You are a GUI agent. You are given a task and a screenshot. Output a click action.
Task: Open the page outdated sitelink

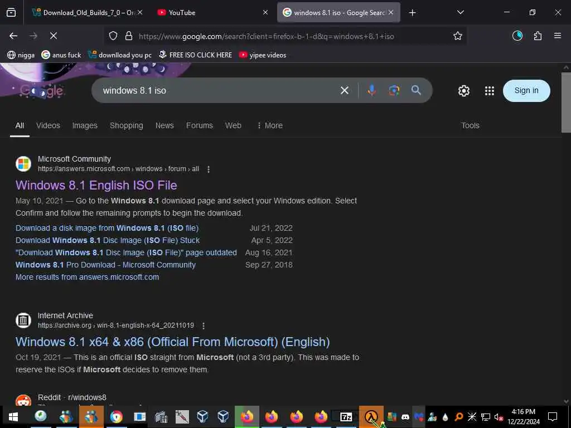click(x=126, y=252)
